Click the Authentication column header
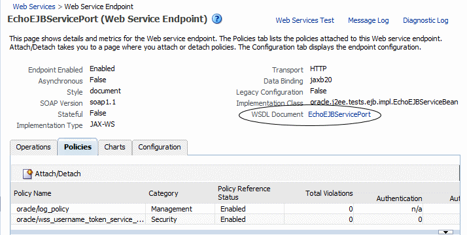 click(399, 198)
